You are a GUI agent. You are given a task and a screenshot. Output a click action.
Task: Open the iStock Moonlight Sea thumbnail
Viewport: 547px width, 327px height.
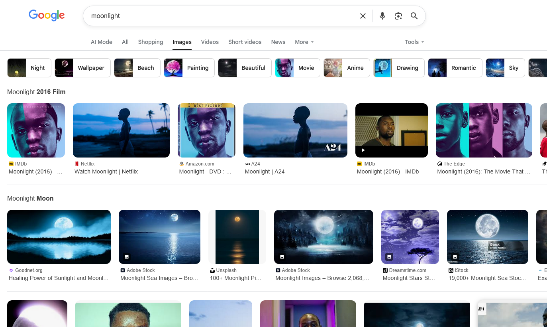pyautogui.click(x=488, y=237)
